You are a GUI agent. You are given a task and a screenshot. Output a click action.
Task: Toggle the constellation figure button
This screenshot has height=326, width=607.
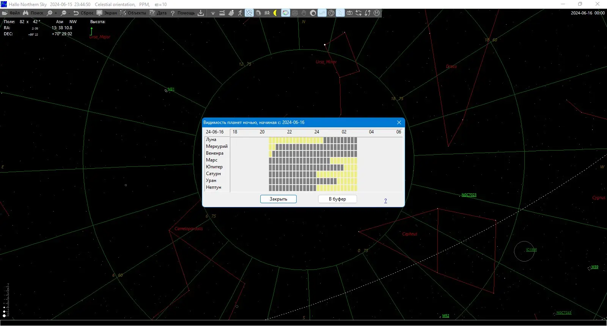coord(340,13)
